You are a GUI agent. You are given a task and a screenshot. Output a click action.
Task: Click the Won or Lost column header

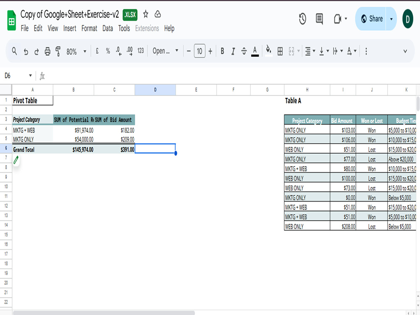click(372, 121)
